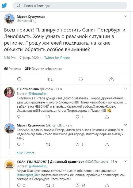This screenshot has height=188, width=133.
Task: Open chevron menu on SOFA TRANSPORT's reply
Action: click(x=126, y=161)
